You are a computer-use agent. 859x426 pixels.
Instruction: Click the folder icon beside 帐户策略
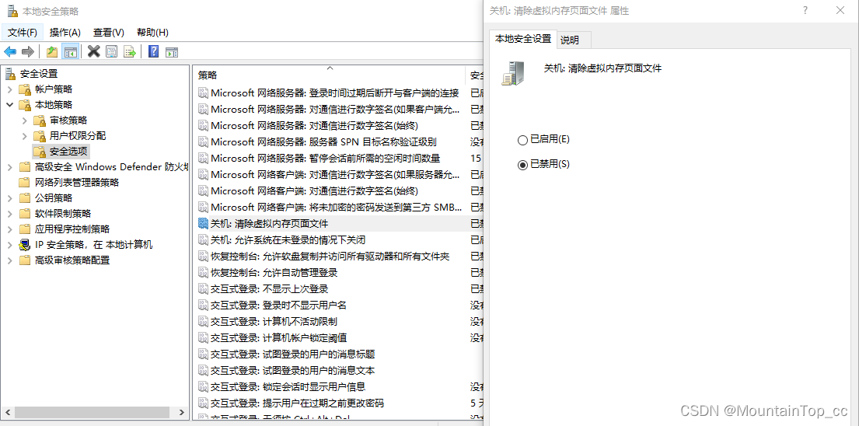tap(25, 89)
